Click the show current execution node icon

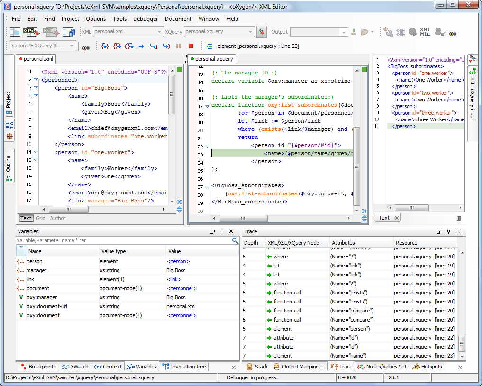(x=209, y=46)
